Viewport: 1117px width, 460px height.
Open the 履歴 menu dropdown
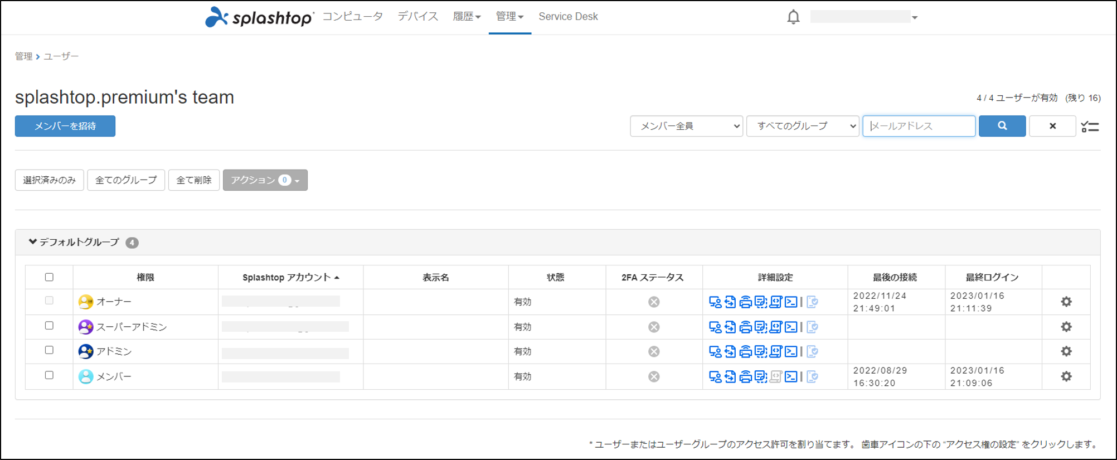pos(467,17)
